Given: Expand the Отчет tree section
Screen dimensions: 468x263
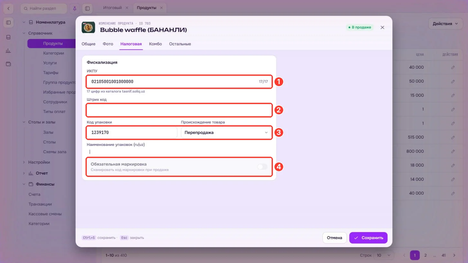Looking at the screenshot, I should pyautogui.click(x=24, y=173).
